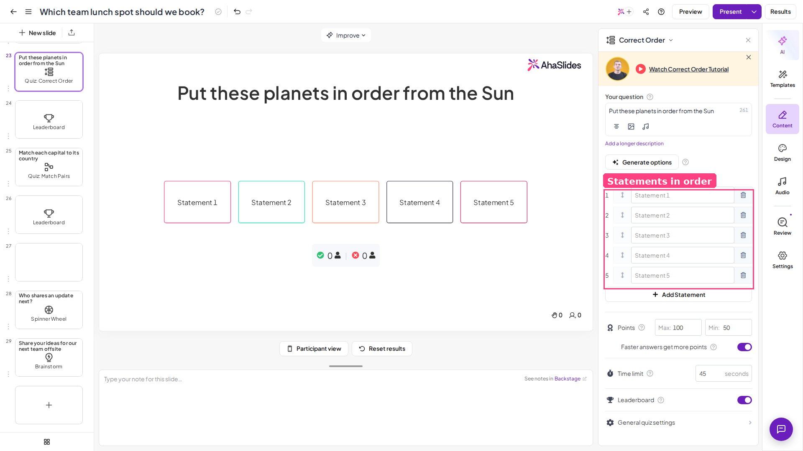Image resolution: width=803 pixels, height=451 pixels.
Task: Delete Statement 3 with trash icon
Action: (x=743, y=235)
